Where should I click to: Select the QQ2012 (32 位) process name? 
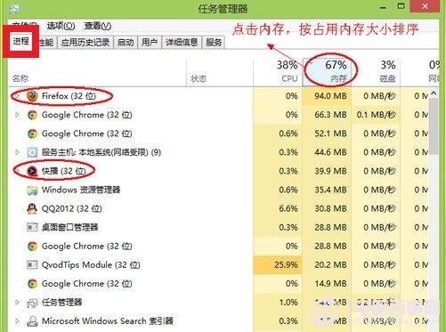(x=72, y=208)
